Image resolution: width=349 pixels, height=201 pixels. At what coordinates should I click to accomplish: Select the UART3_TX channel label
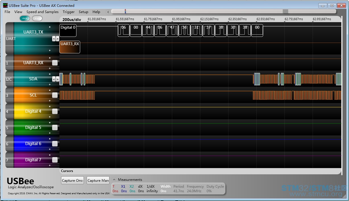pyautogui.click(x=33, y=32)
